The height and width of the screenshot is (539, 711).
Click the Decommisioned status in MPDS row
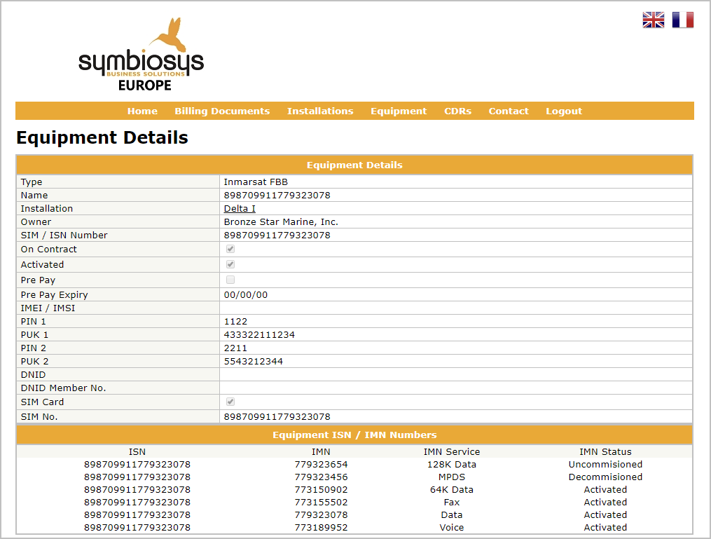605,477
